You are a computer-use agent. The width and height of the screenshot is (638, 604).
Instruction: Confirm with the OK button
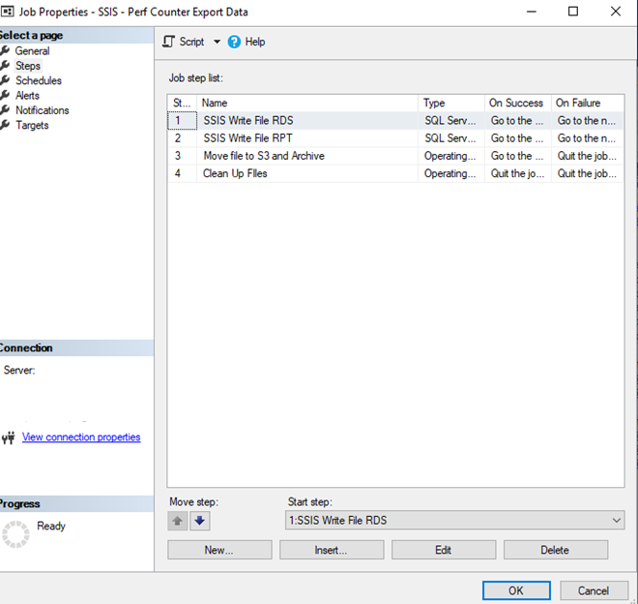pyautogui.click(x=516, y=590)
